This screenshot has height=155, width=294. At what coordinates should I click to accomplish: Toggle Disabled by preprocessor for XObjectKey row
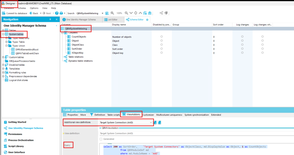pyautogui.click(x=162, y=53)
